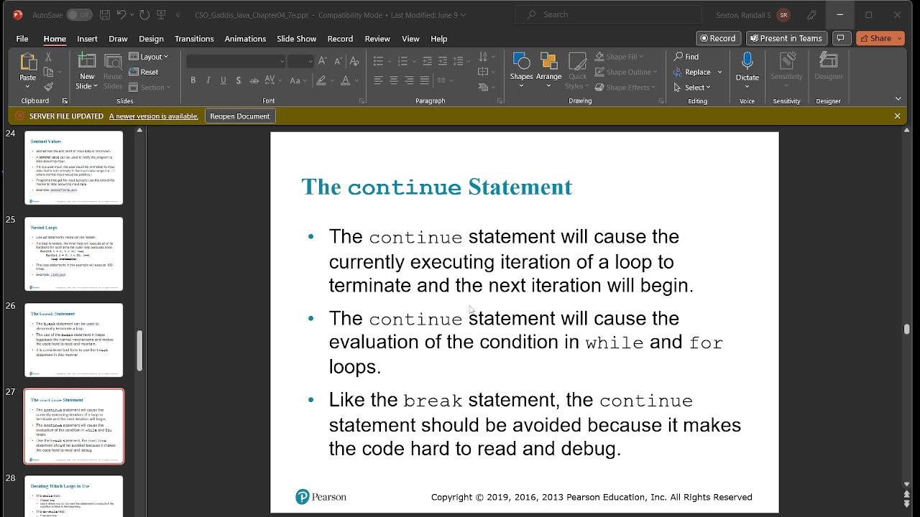This screenshot has width=920, height=517.
Task: Click the Record button near Share
Action: [x=718, y=38]
